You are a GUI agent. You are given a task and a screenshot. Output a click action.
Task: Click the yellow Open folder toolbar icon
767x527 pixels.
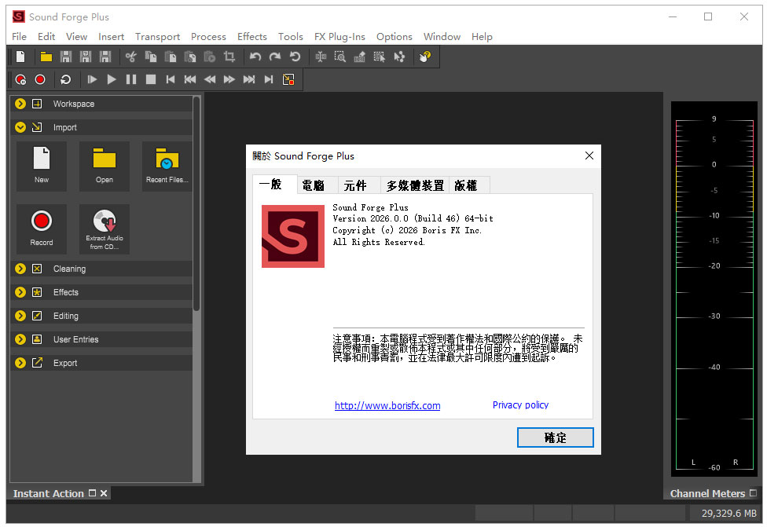[46, 57]
